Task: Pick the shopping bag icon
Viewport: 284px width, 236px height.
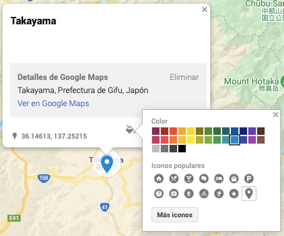Action: (234, 179)
